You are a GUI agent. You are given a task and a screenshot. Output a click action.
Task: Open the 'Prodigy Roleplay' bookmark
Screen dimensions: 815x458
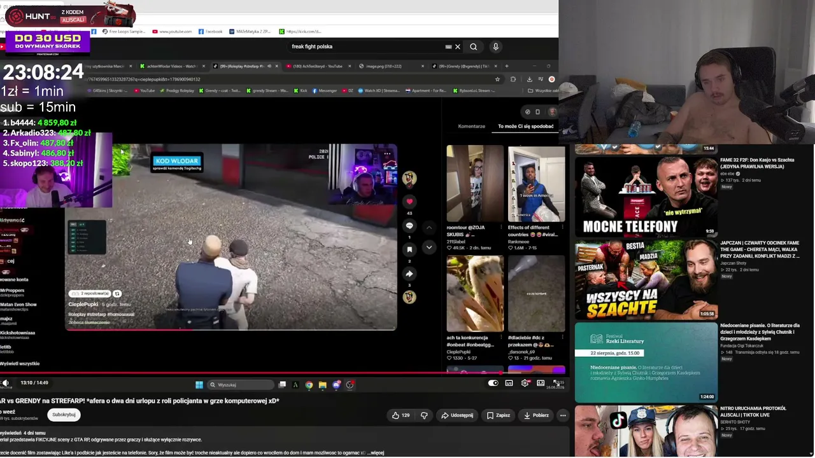click(176, 91)
